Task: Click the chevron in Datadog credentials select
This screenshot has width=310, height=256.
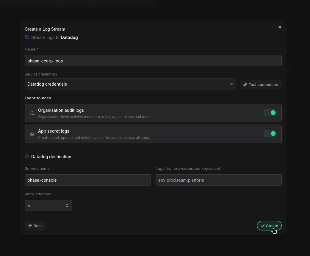Action: tap(231, 84)
